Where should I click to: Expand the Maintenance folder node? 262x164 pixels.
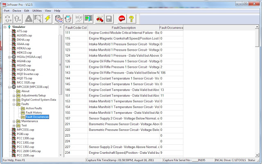[x=14, y=121]
